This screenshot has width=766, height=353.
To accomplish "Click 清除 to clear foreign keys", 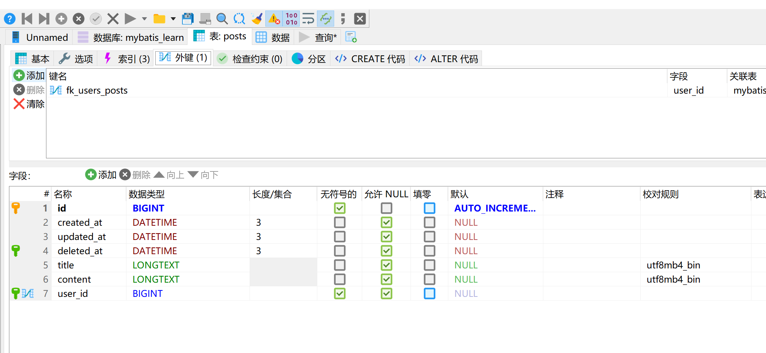I will [29, 104].
